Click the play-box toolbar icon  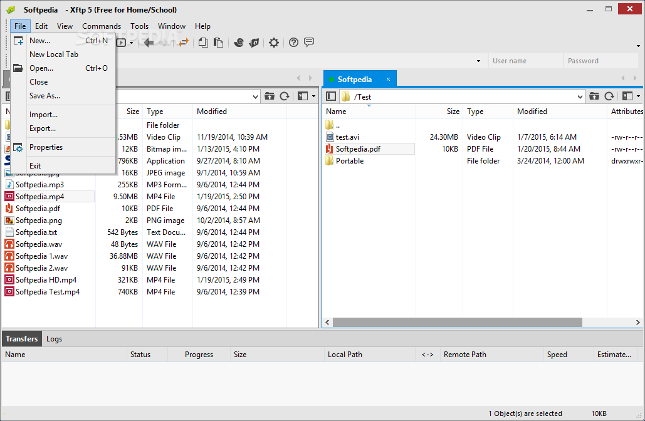coord(122,43)
